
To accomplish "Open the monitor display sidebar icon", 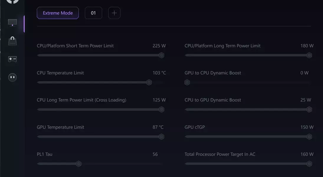I will pyautogui.click(x=12, y=23).
